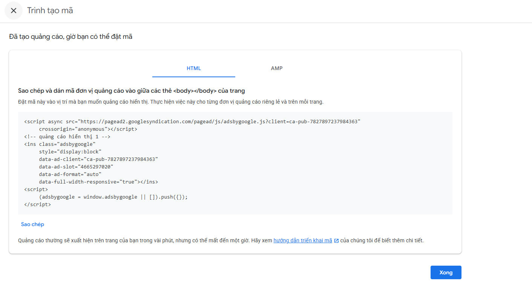532x286 pixels.
Task: Click the crossorigin="anonymous" code line
Action: coord(88,129)
